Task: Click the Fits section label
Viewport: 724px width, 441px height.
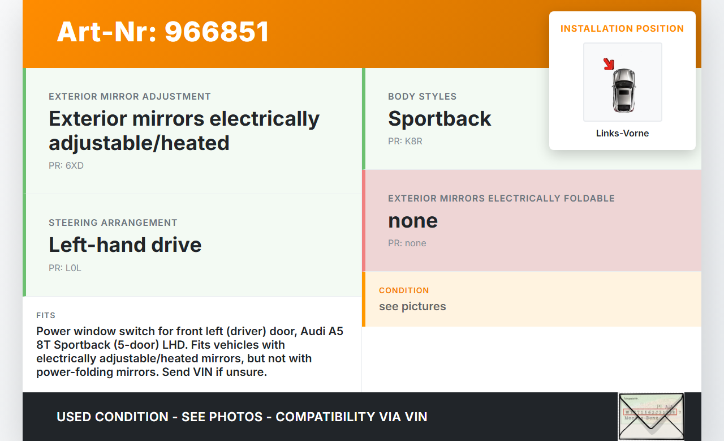Action: [46, 315]
